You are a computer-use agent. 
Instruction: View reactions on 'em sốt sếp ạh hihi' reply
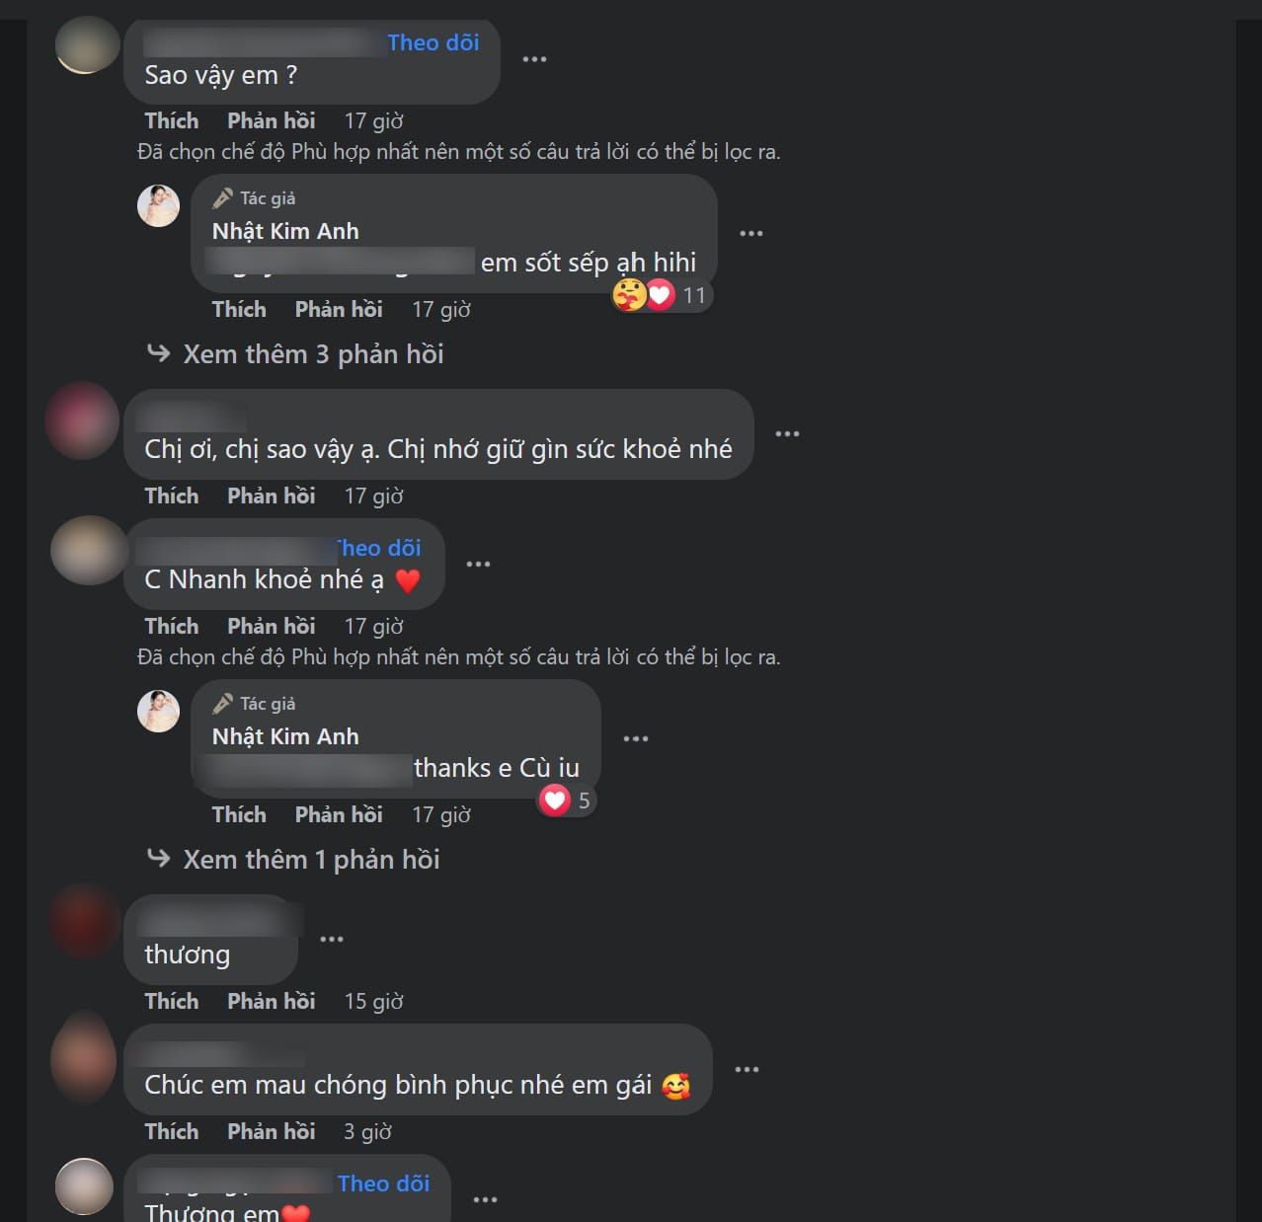click(660, 294)
